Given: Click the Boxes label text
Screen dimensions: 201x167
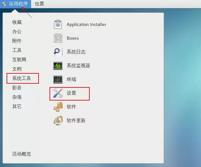Looking at the screenshot, I should (73, 38).
